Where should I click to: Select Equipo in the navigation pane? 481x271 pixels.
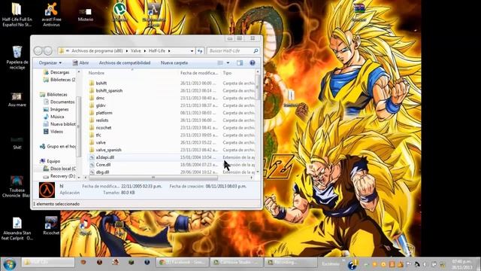click(53, 161)
